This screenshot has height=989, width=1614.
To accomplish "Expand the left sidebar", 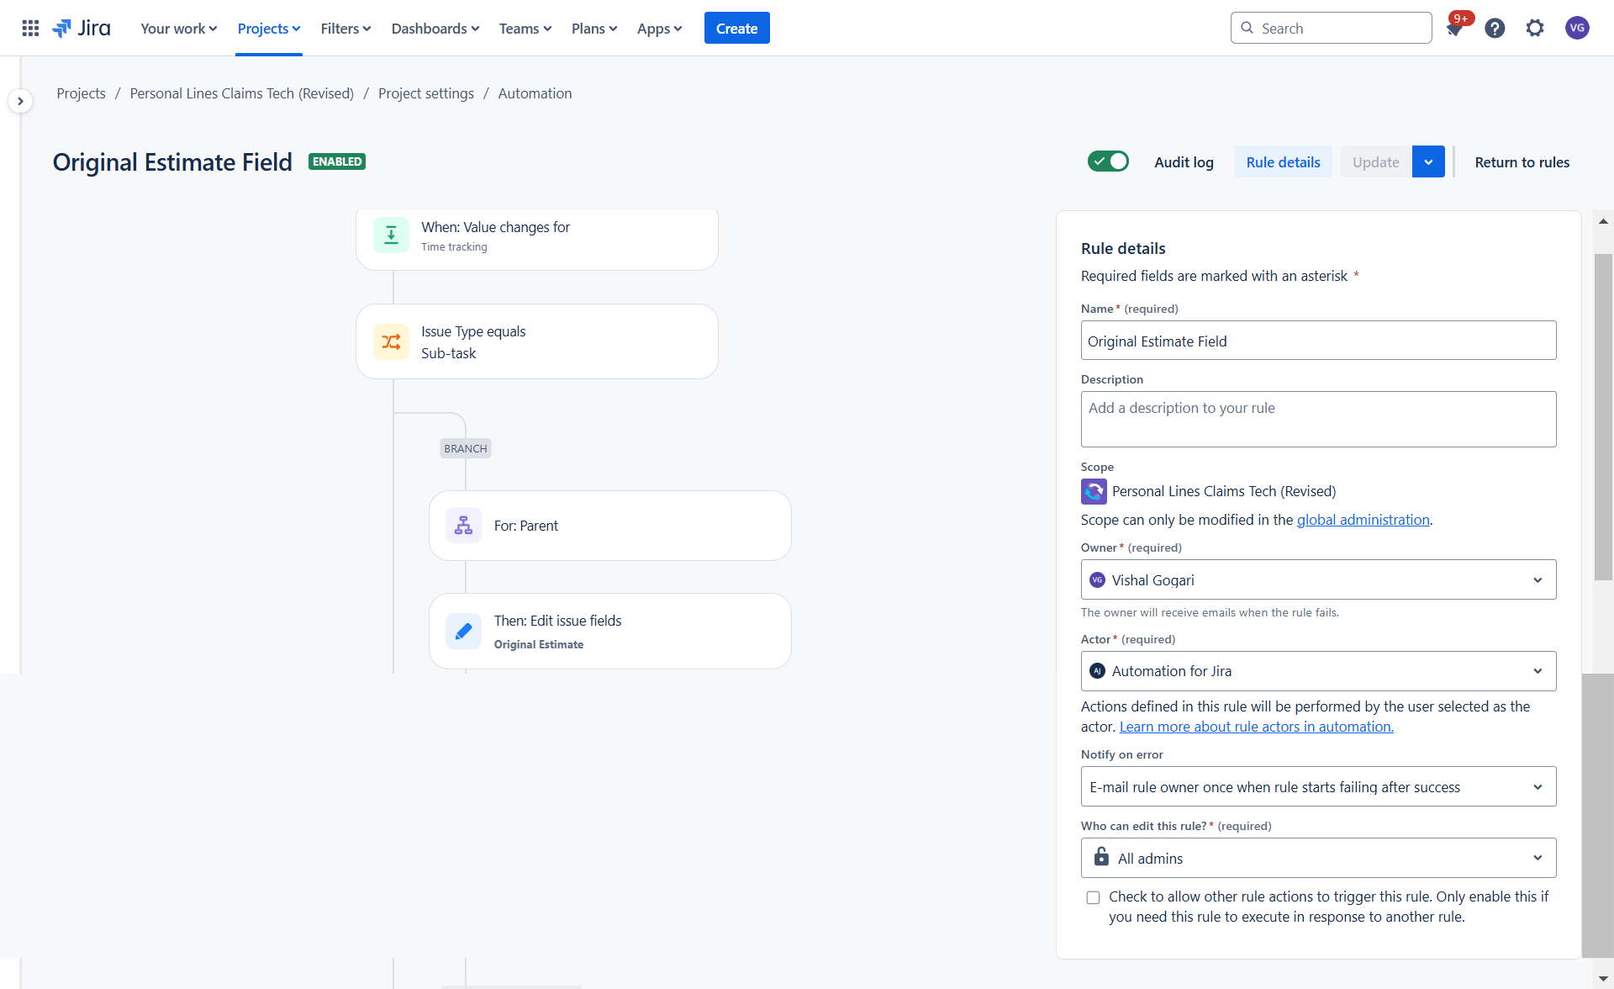I will (x=20, y=101).
